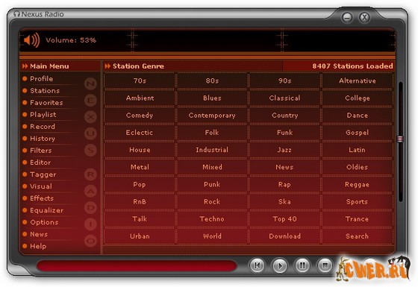Click the headphones icon in title bar

coord(16,13)
